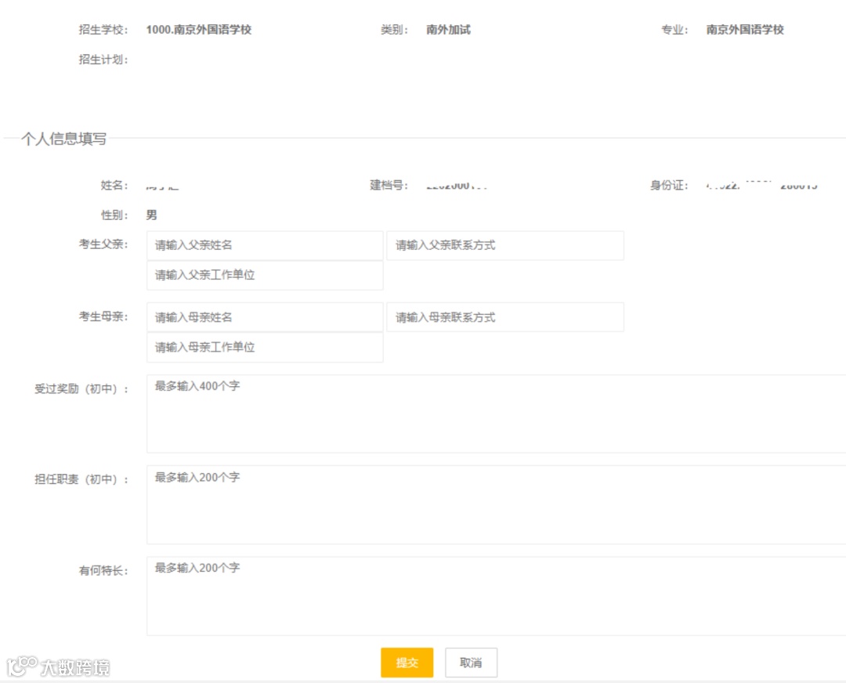846x683 pixels.
Task: Click the mother's name input field
Action: (x=265, y=317)
